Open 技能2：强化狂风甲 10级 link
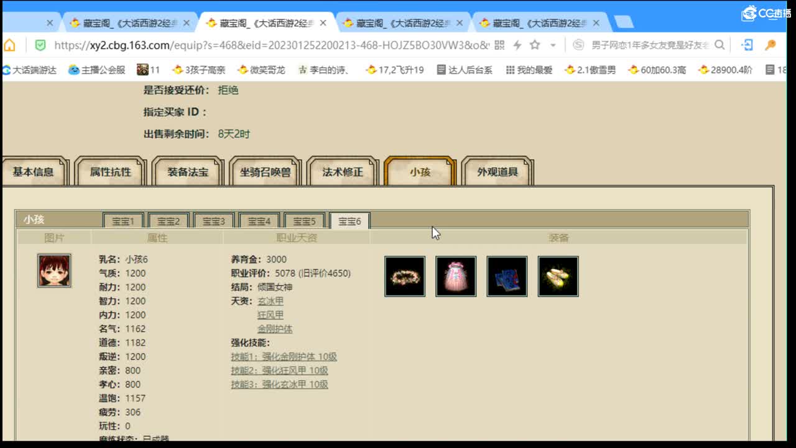 (279, 370)
